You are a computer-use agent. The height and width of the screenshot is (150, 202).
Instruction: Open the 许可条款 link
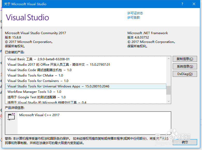134,18
